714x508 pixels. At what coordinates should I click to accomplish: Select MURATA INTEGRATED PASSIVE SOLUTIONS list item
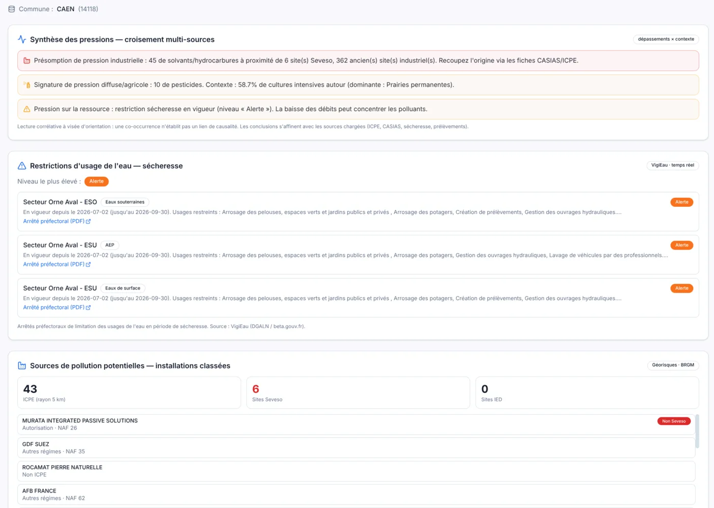click(x=356, y=424)
